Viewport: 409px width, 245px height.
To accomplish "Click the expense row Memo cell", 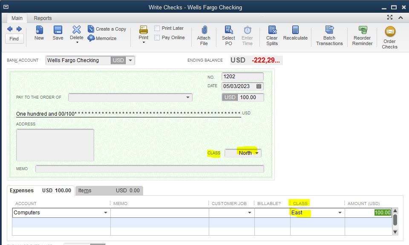I will coord(160,213).
